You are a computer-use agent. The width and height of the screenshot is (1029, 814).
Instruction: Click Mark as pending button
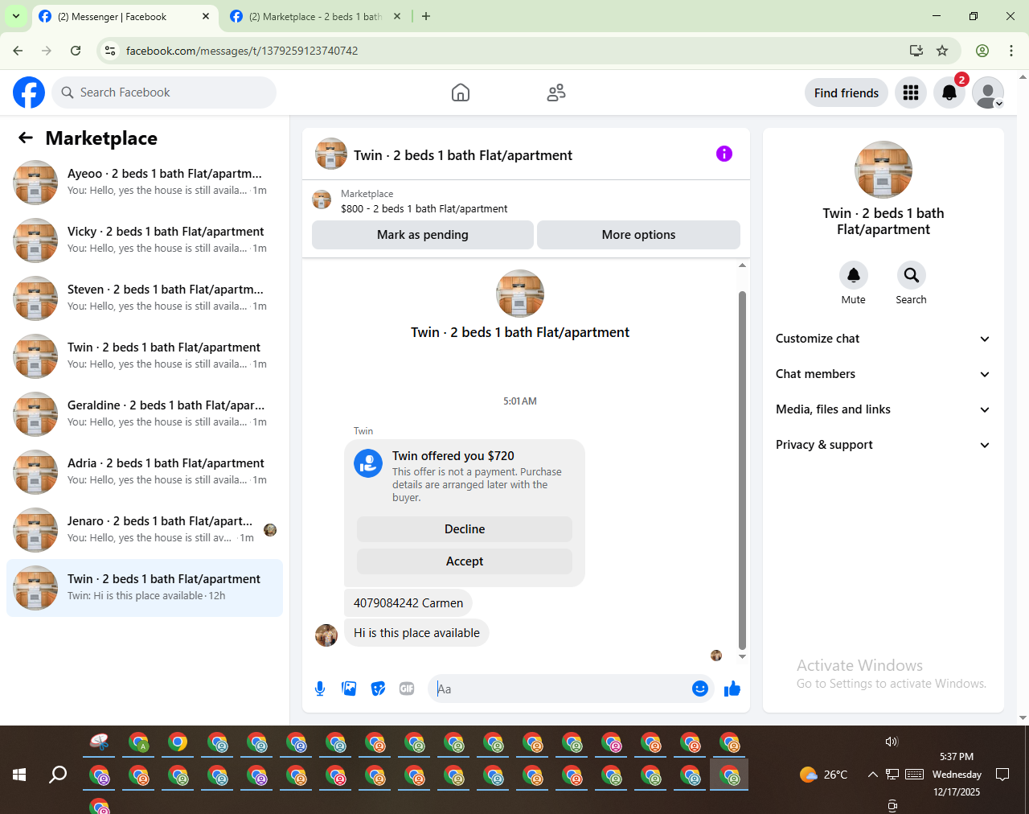click(x=423, y=235)
